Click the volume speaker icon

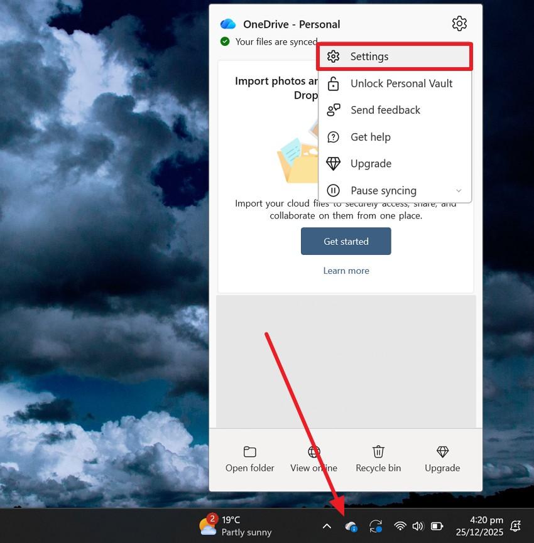coord(418,526)
